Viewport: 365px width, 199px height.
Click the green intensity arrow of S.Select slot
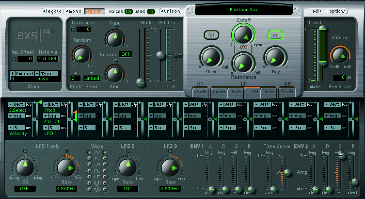click(x=40, y=102)
